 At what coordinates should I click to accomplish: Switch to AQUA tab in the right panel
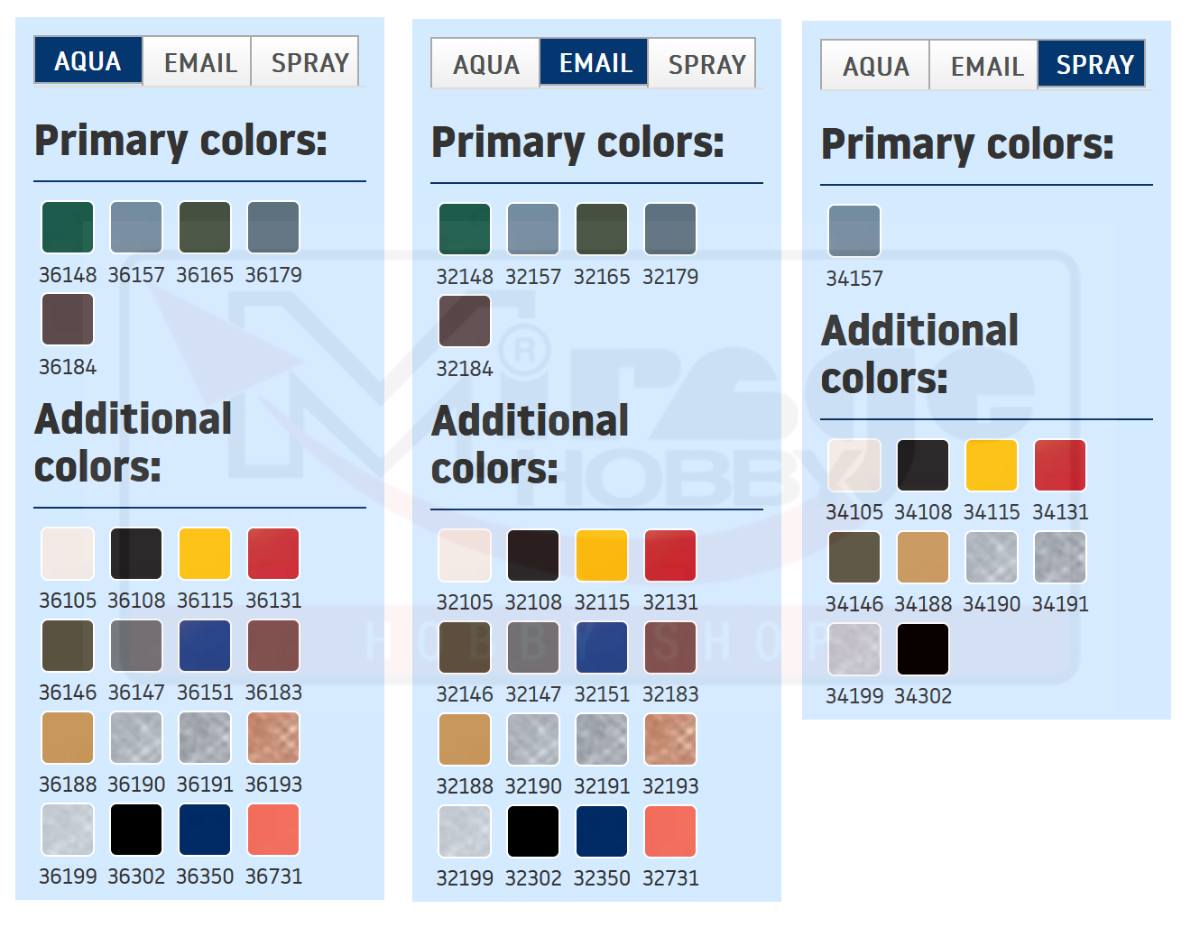tap(875, 67)
